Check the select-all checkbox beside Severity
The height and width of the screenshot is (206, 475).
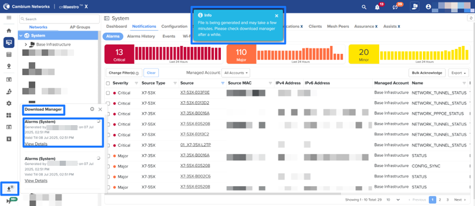[x=108, y=83]
